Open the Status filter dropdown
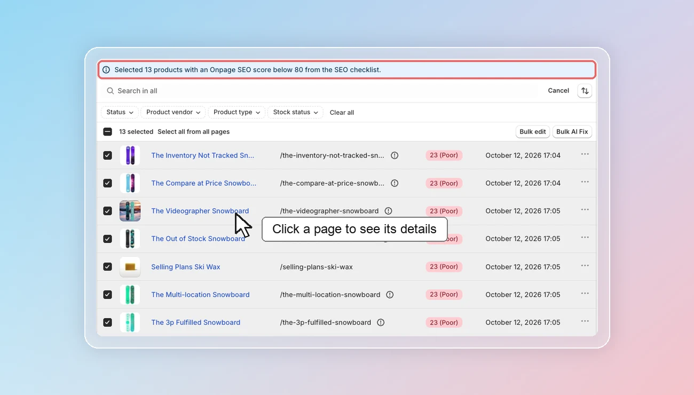694x395 pixels. [120, 112]
